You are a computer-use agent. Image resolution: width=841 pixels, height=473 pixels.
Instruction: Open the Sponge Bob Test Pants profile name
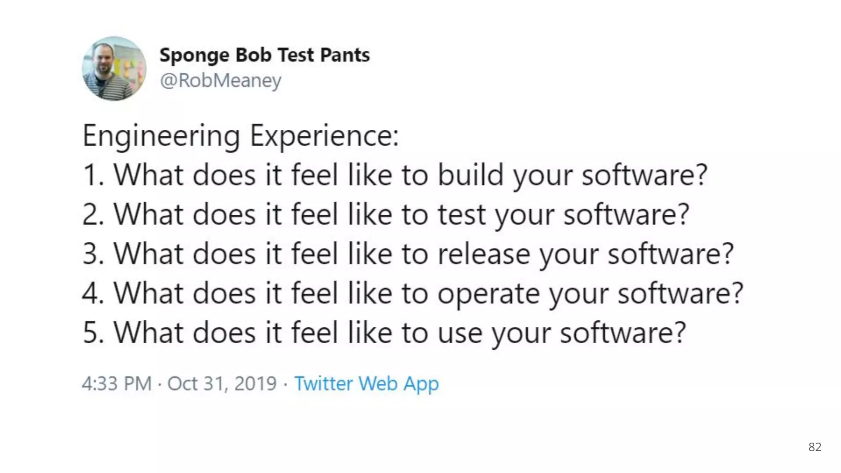[264, 55]
